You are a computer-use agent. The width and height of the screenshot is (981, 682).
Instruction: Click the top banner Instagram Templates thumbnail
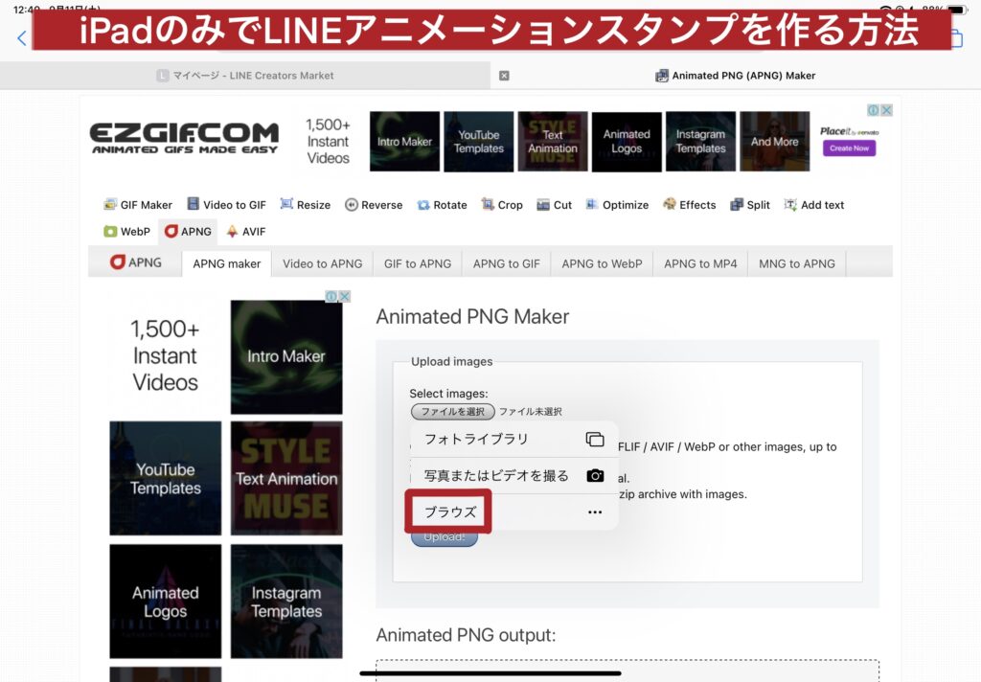[x=700, y=142]
